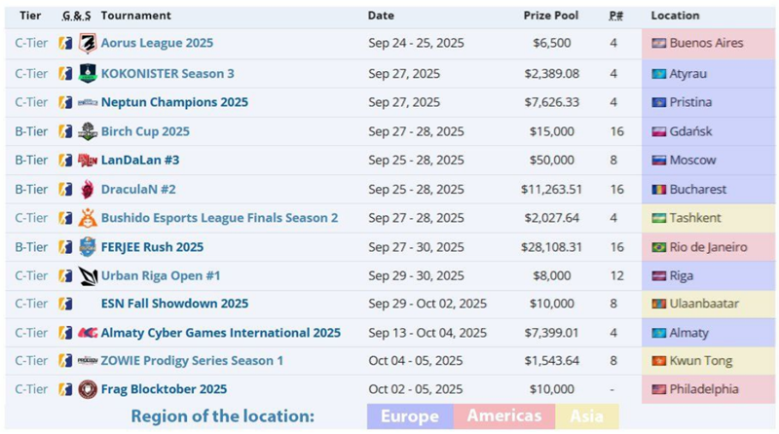Click the Counter-Strike game icon beside LanDaLan #3
Viewport: 779px width, 434px height.
coord(65,161)
